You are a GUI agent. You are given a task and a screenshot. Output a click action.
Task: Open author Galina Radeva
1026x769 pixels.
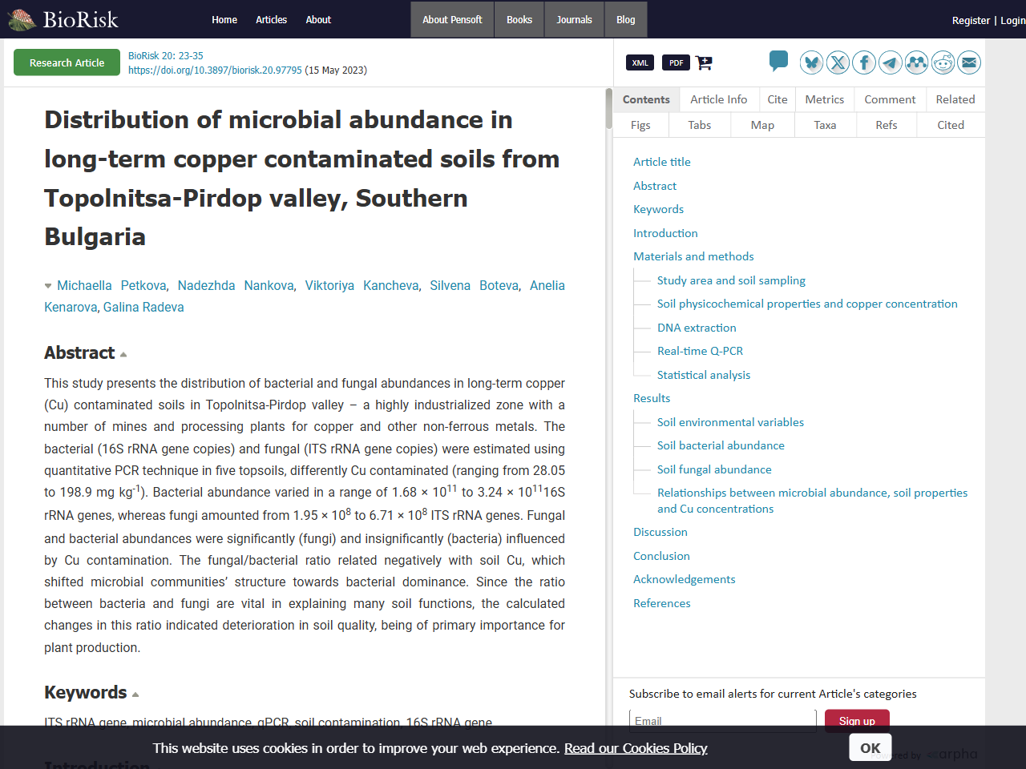[x=143, y=307]
